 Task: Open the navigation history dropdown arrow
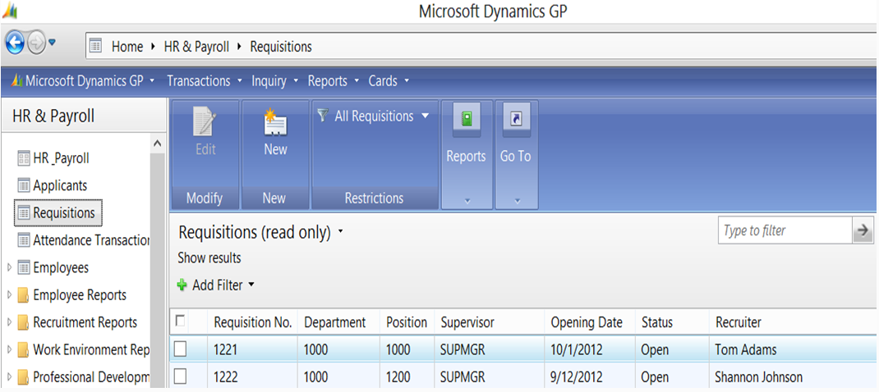pyautogui.click(x=52, y=43)
